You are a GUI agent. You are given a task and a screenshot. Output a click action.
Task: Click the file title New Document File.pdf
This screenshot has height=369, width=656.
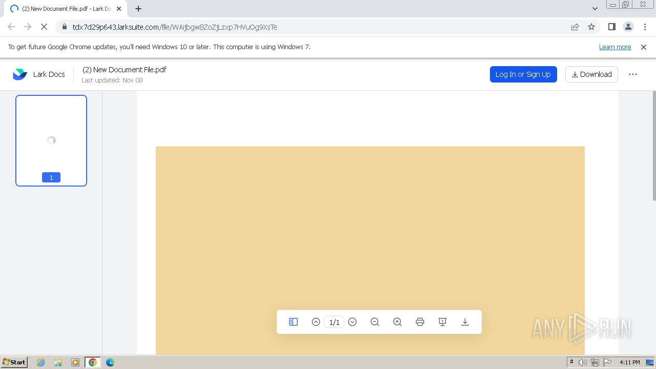[125, 70]
